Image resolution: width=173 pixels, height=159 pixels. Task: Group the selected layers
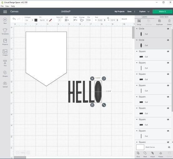pyautogui.click(x=139, y=22)
